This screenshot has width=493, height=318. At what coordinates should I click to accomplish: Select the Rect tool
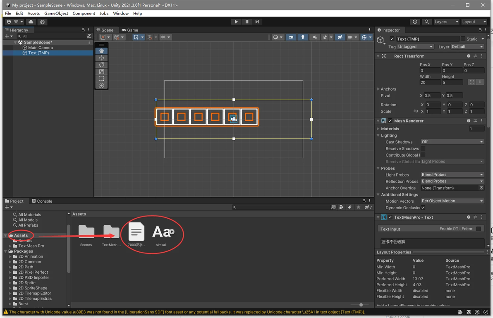pos(101,79)
